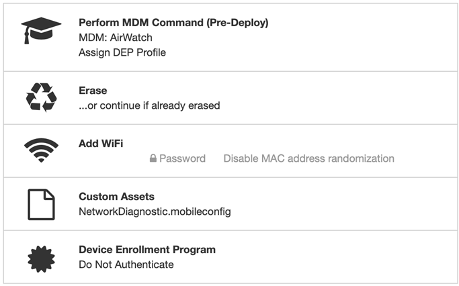Toggle Disable MAC address randomization option
The image size is (459, 286).
click(309, 158)
